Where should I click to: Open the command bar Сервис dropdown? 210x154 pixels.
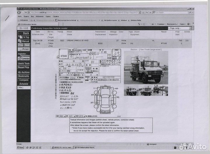click(183, 24)
